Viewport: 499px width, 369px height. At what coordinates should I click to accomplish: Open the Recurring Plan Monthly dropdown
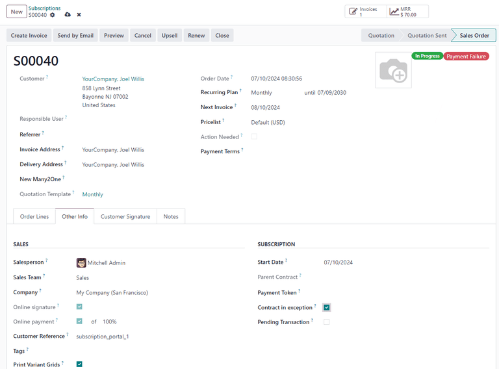coord(273,93)
